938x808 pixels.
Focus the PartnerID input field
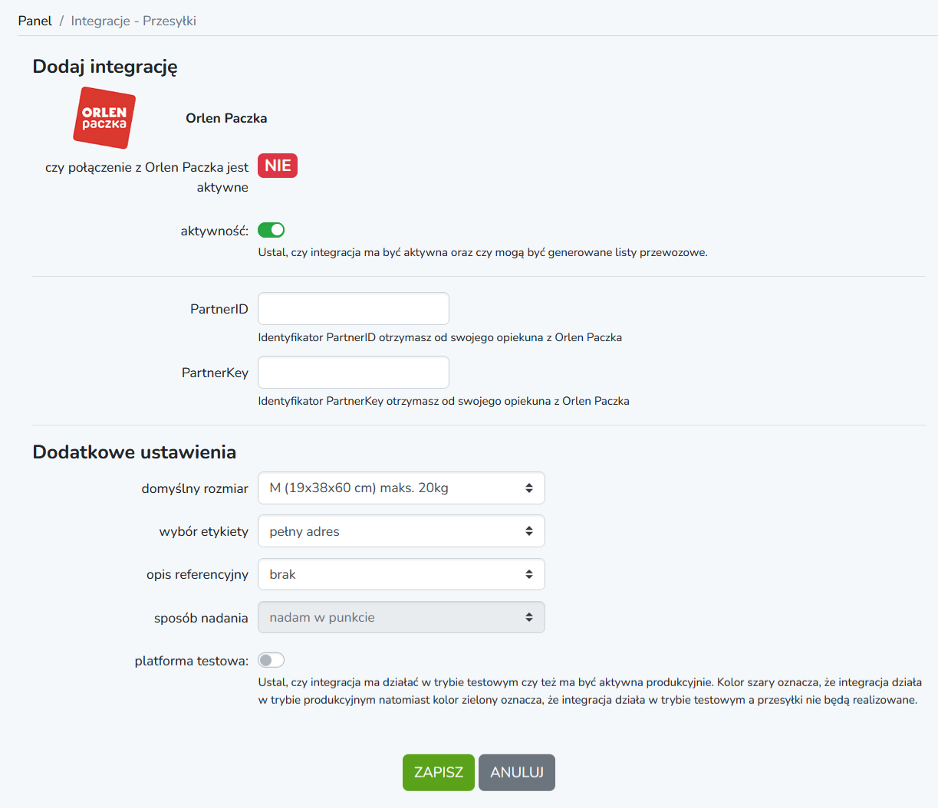(353, 309)
